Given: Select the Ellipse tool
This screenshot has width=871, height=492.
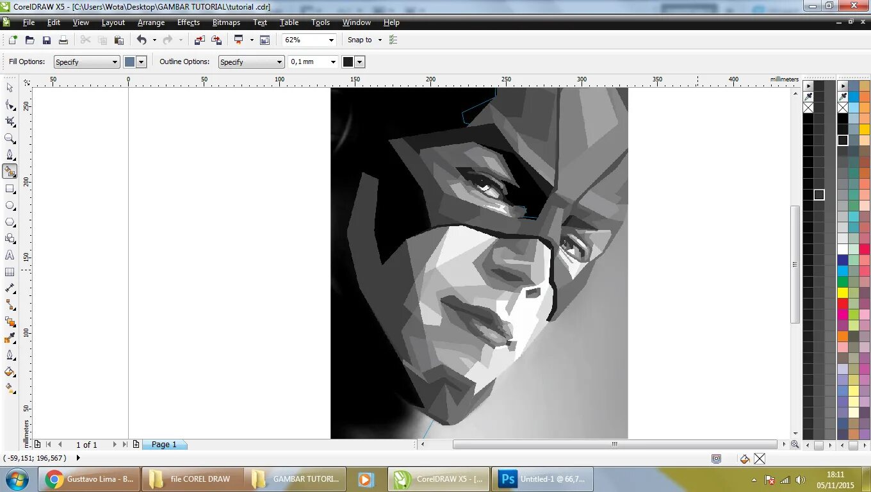Looking at the screenshot, I should pos(10,206).
